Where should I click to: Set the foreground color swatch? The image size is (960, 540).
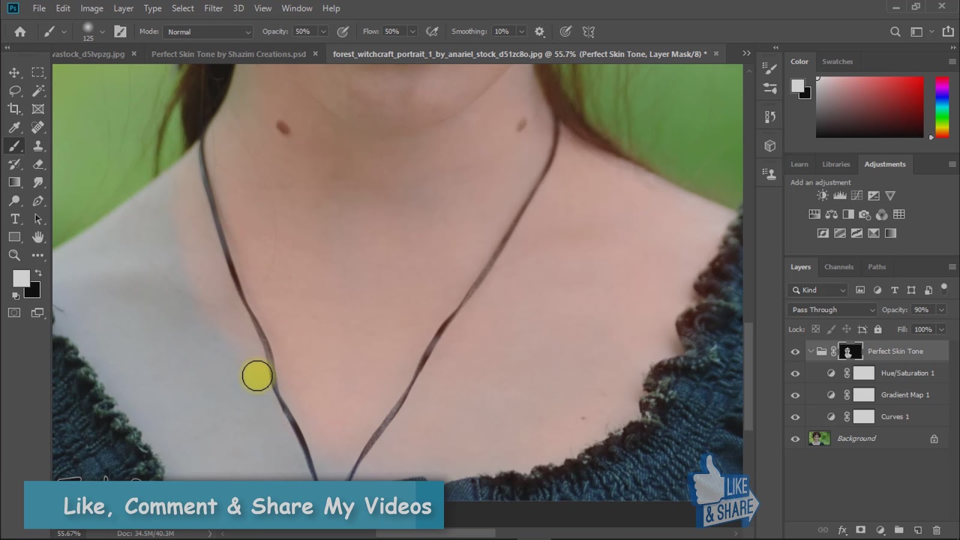(x=22, y=278)
